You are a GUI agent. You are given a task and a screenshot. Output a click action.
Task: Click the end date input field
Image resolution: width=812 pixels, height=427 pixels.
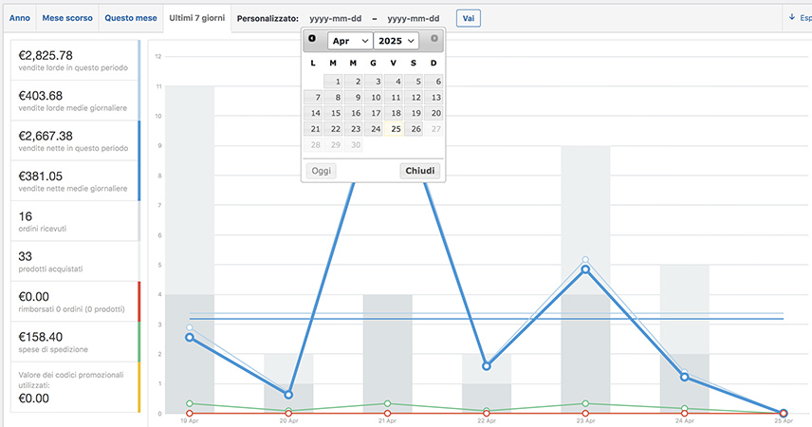414,18
